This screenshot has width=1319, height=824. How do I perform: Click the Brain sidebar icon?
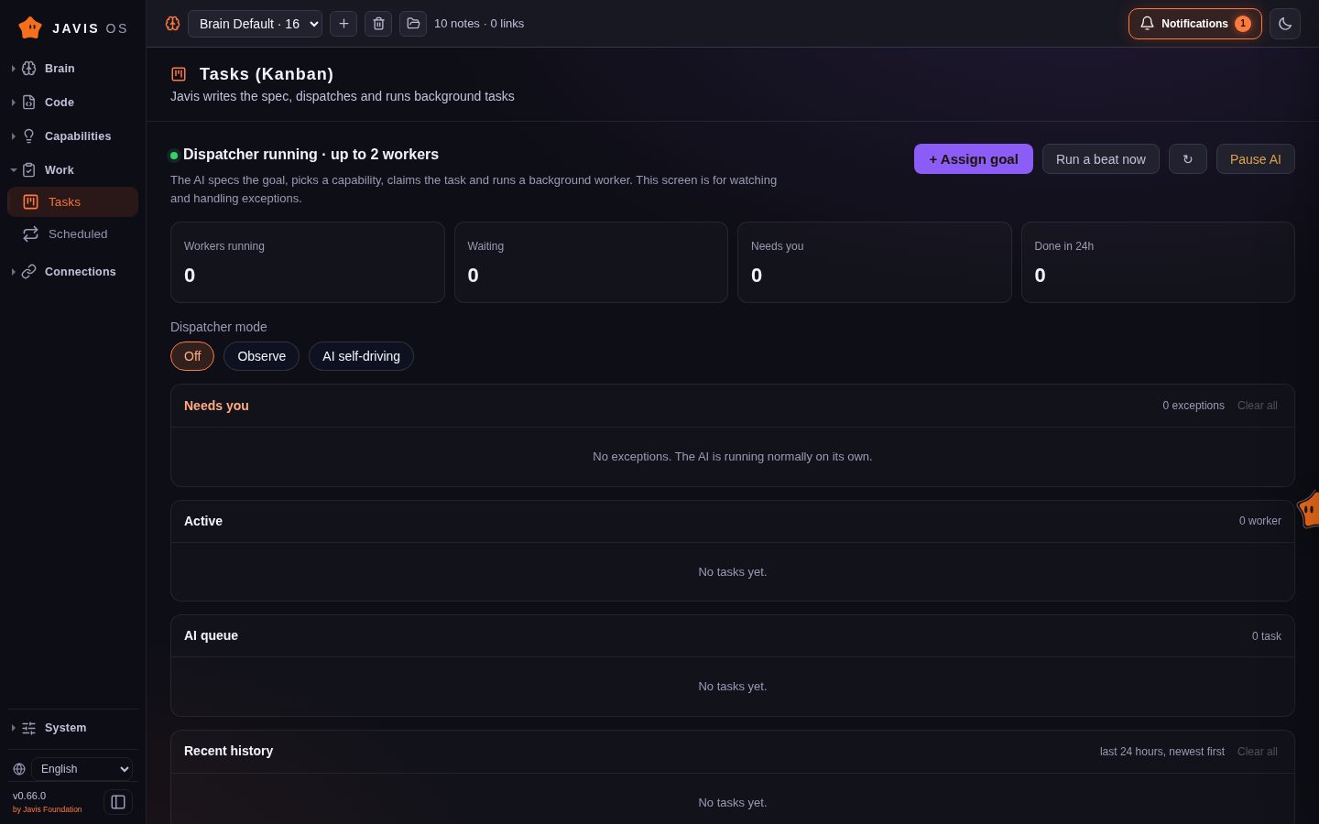tap(29, 69)
